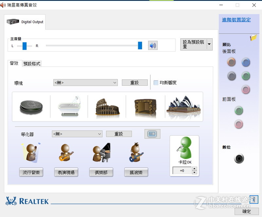Screen dimensions: 262x217
Task: Click the information icon near bottom right
Action: coord(254,199)
